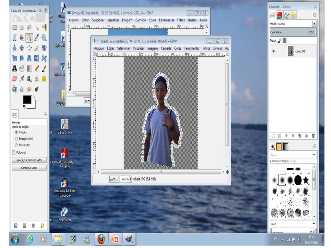The width and height of the screenshot is (331, 248).
Task: Open Selecionar menu in images5 window
Action: (x=98, y=20)
